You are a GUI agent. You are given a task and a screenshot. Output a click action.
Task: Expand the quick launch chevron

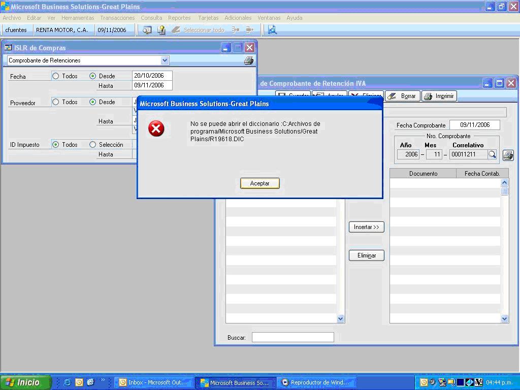coord(103,380)
